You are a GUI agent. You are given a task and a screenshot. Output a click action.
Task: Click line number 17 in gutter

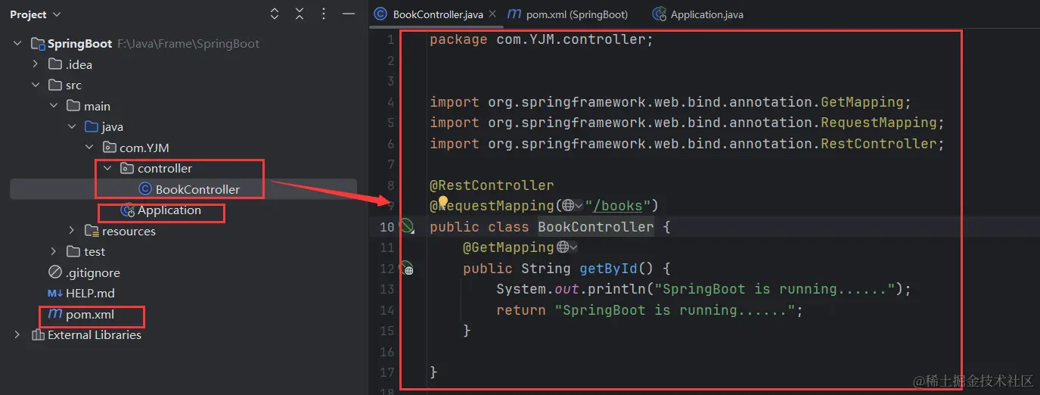(387, 372)
